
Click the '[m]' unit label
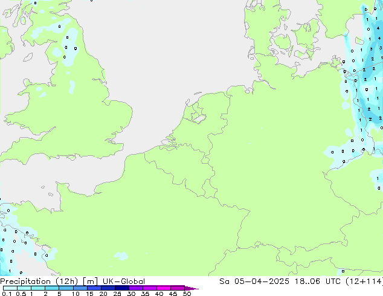point(90,282)
